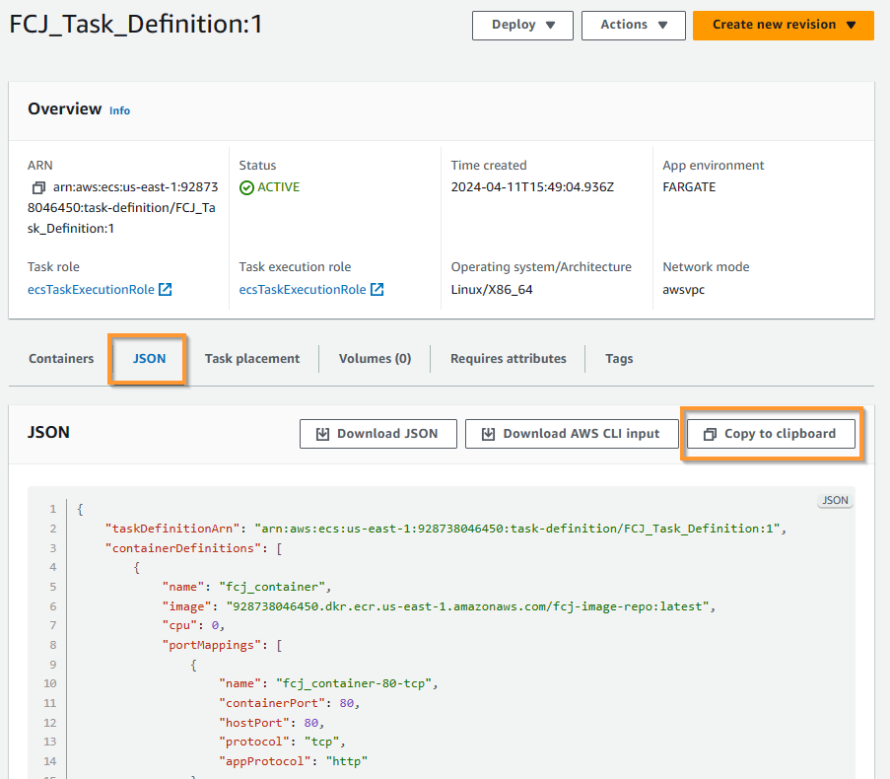This screenshot has height=779, width=890.
Task: Click the FCJ_Task_Definition:1 page heading
Action: coord(136,25)
